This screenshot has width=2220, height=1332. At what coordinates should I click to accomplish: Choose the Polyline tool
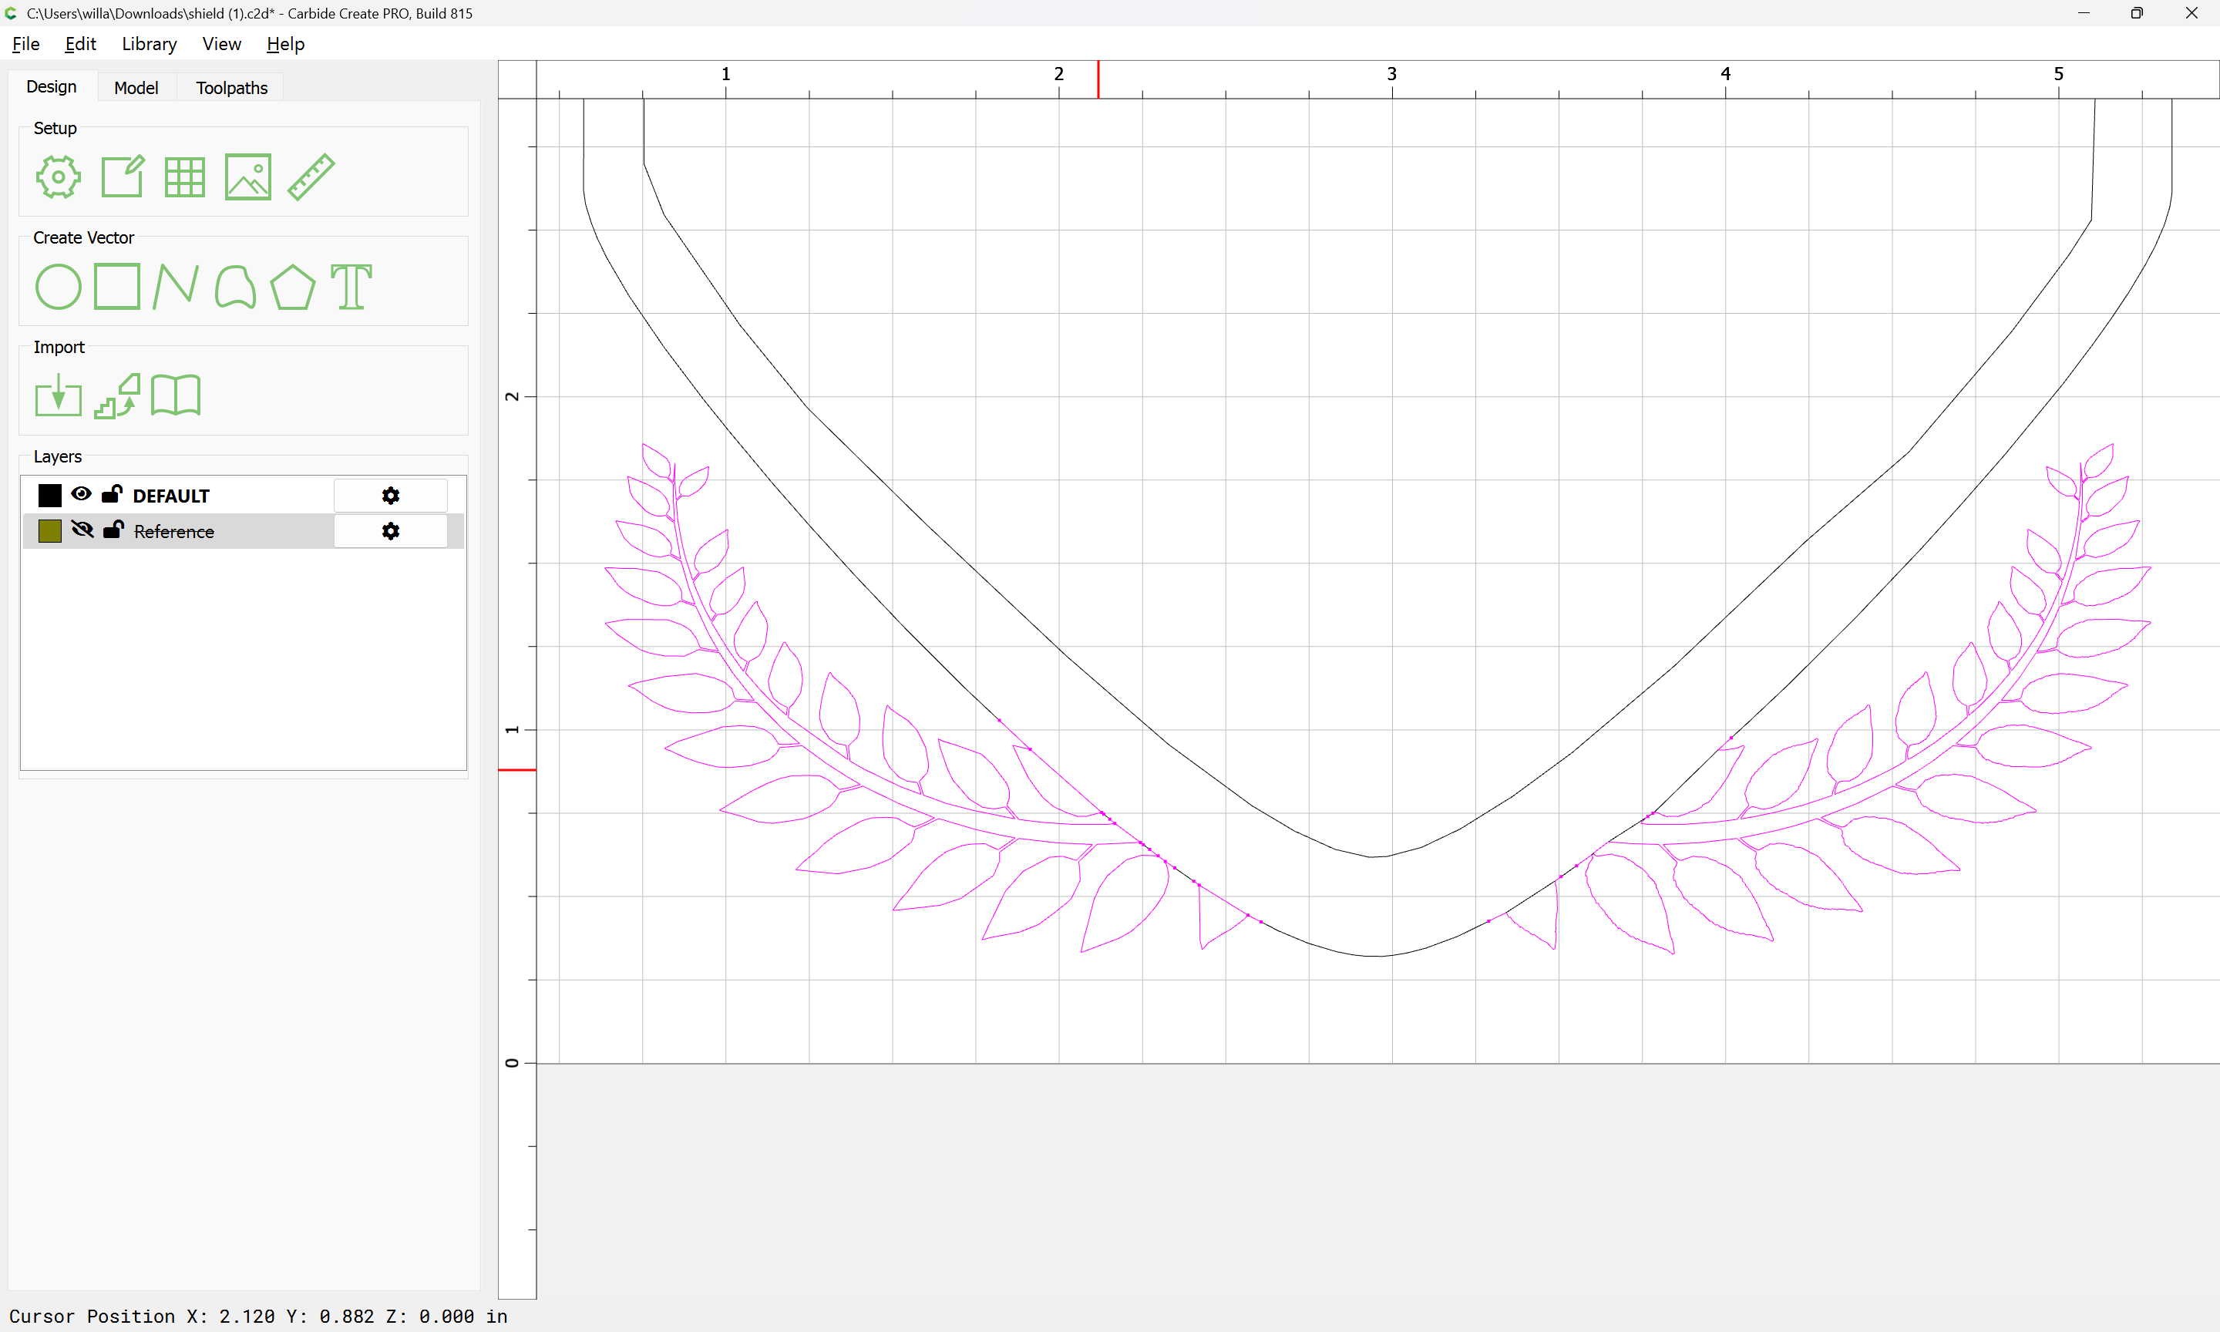click(176, 288)
